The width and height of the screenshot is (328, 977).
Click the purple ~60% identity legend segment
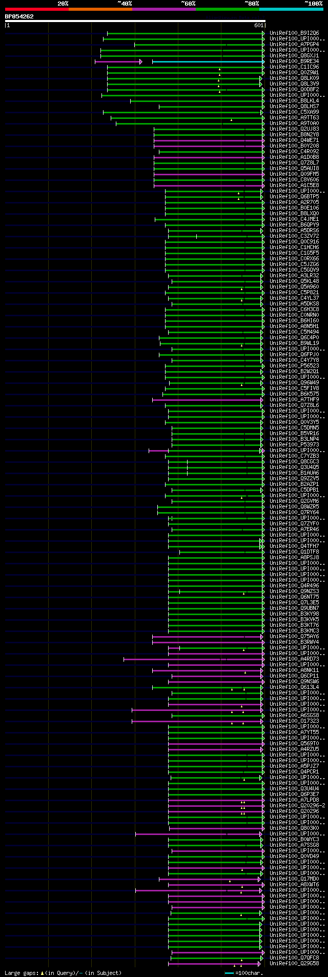tap(164, 9)
